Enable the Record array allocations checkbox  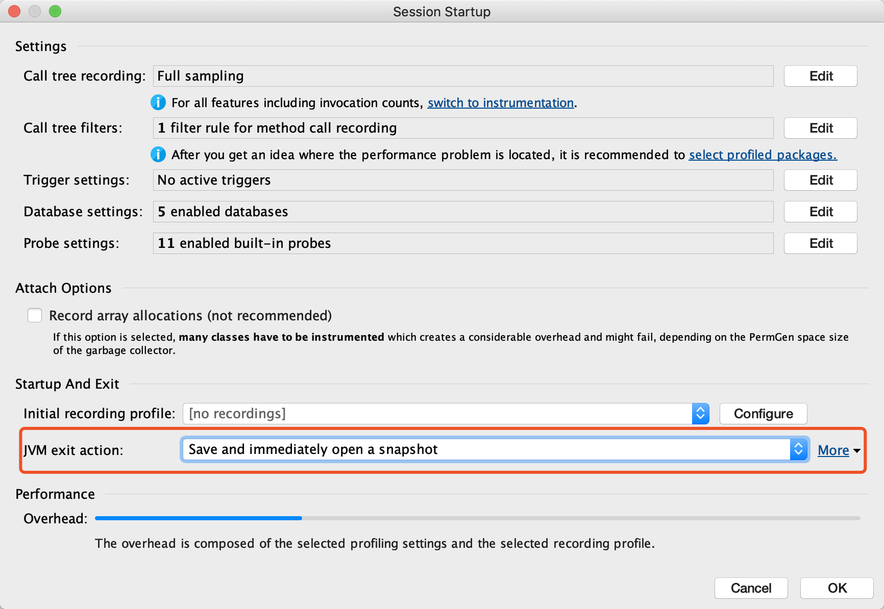click(34, 315)
